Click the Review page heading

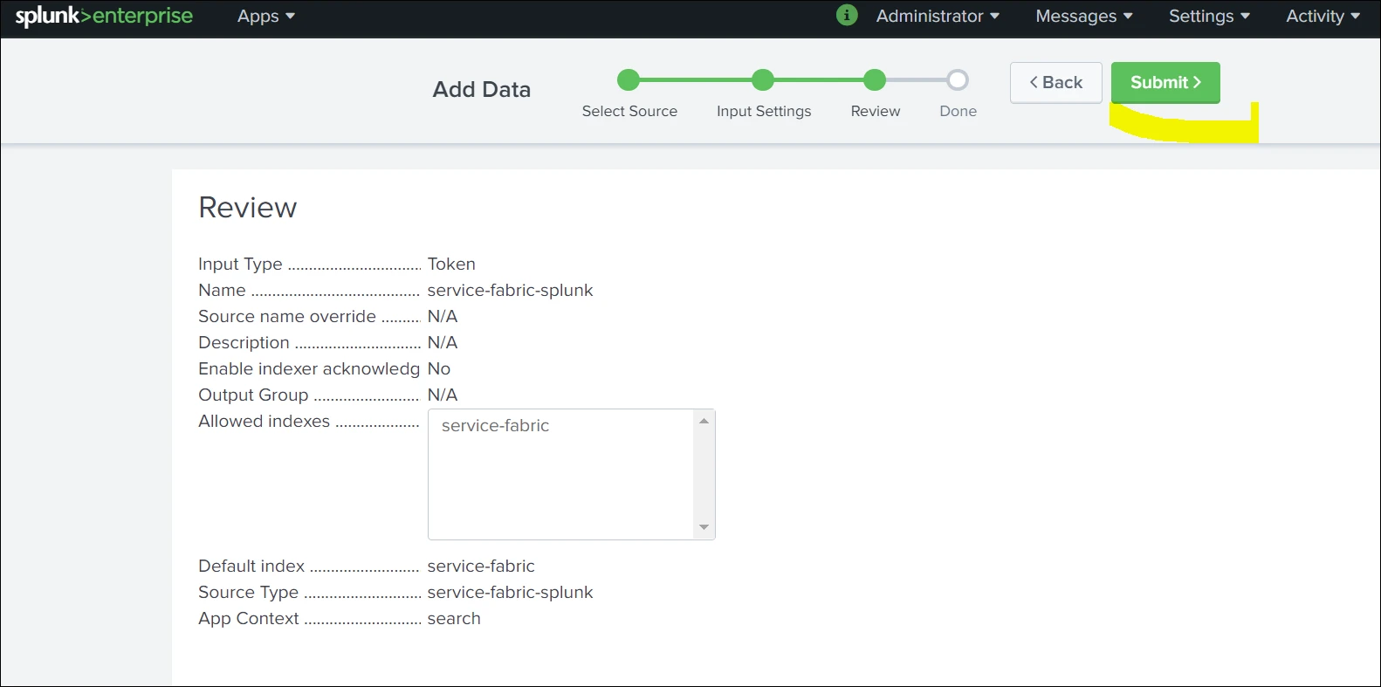tap(248, 208)
